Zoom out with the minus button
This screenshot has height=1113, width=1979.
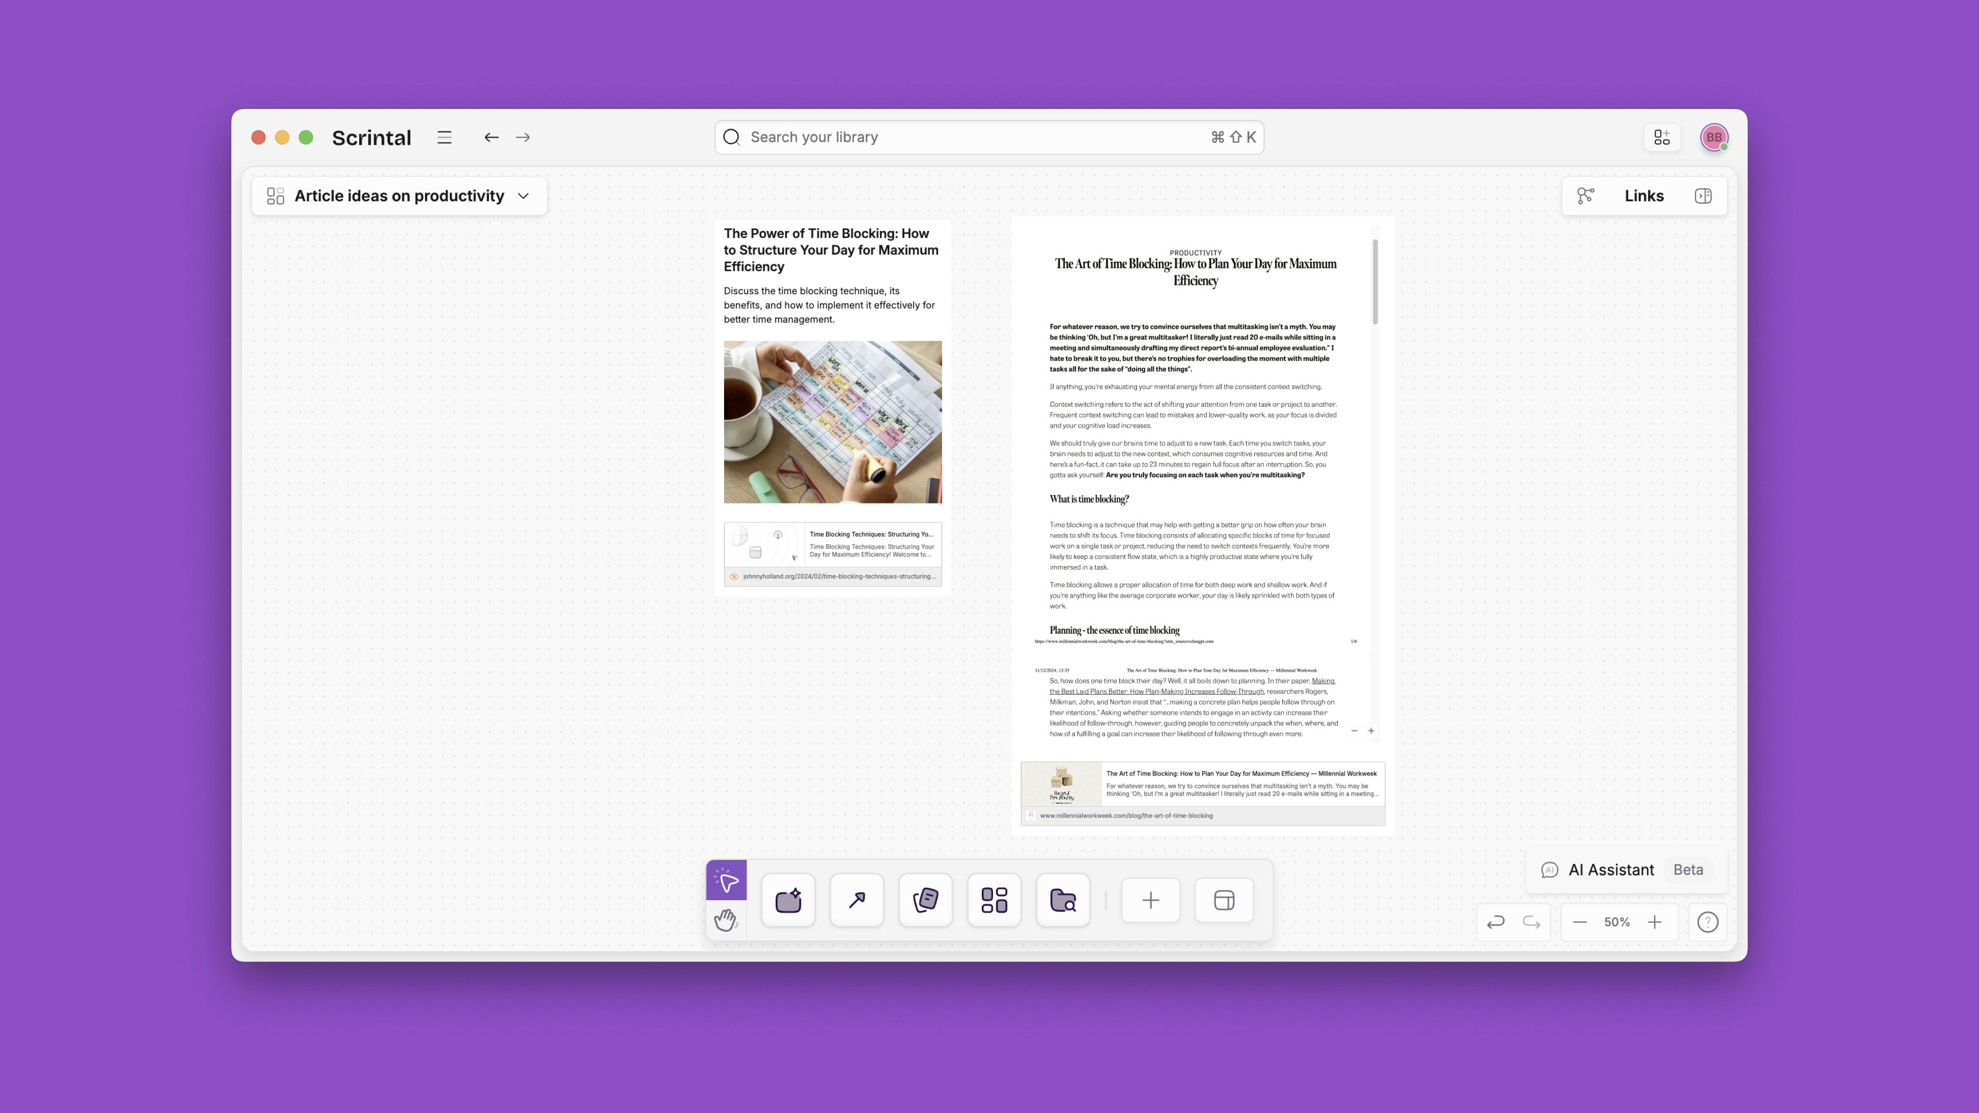(x=1580, y=922)
